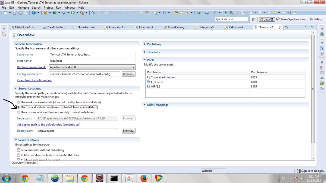Screen dimensions: 326x183
Task: Expand the Timeouts section
Action: pos(145,52)
